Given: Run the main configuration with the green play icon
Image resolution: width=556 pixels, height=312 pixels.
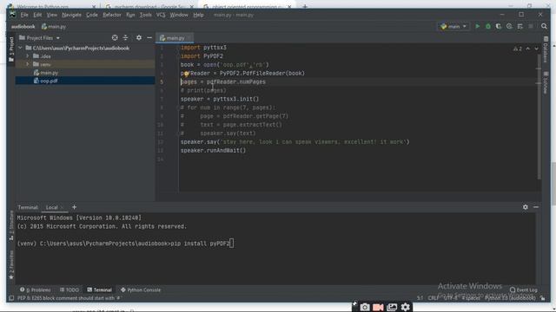Looking at the screenshot, I should (477, 27).
